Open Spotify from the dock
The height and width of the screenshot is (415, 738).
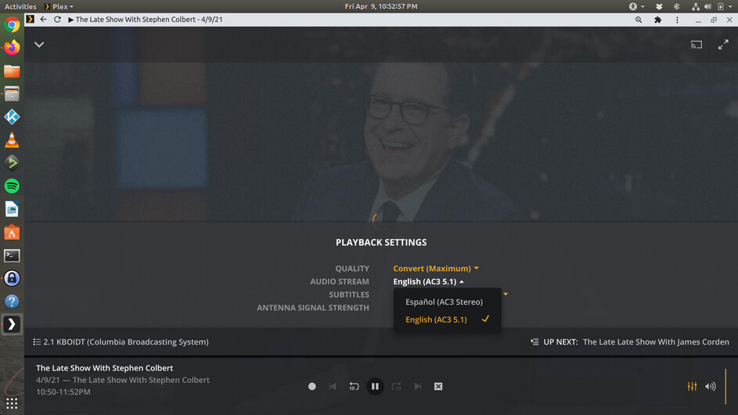[x=12, y=186]
